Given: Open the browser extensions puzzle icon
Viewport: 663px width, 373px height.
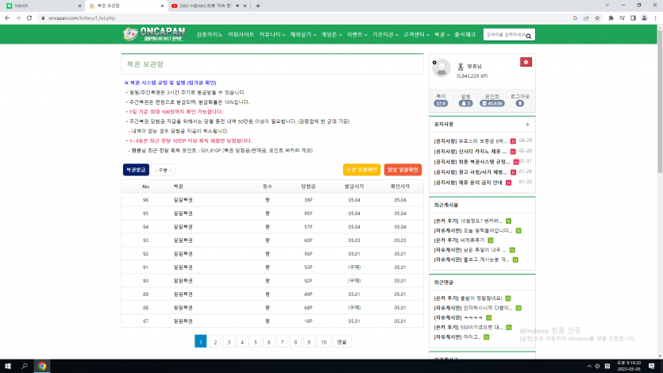Looking at the screenshot, I should (x=611, y=18).
